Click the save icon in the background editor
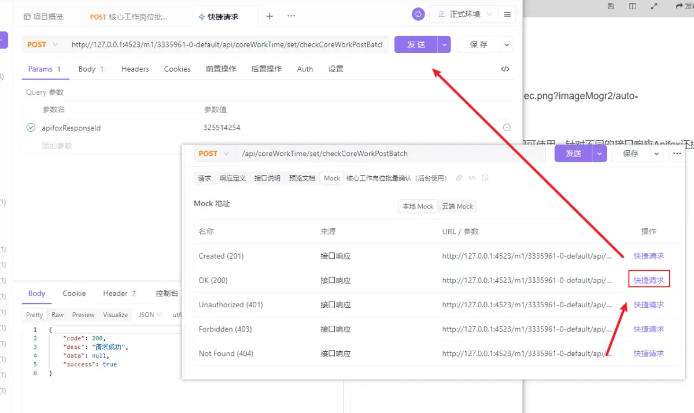This screenshot has height=413, width=694. pos(611,6)
